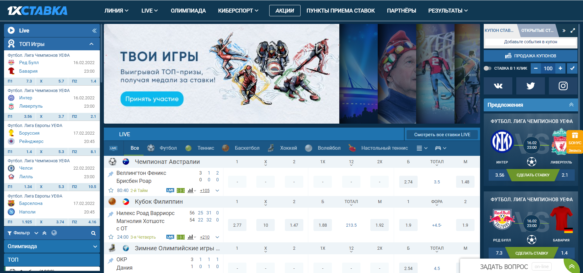The image size is (583, 273).
Task: Expand more sports list dropdown
Action: pyautogui.click(x=422, y=148)
